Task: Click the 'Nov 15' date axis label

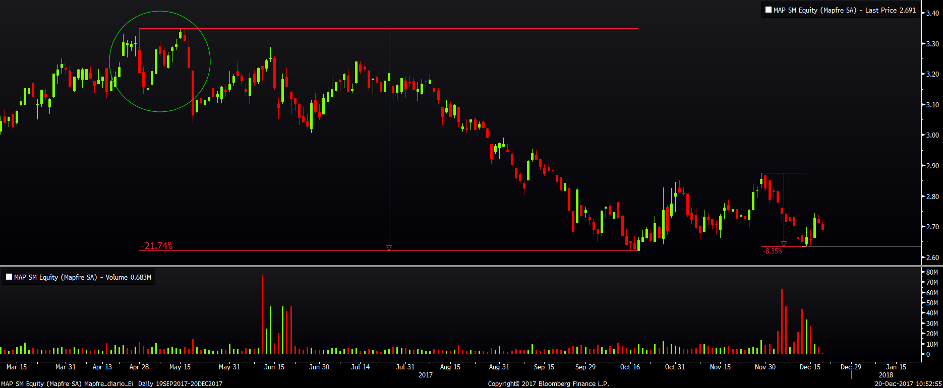Action: (x=720, y=367)
